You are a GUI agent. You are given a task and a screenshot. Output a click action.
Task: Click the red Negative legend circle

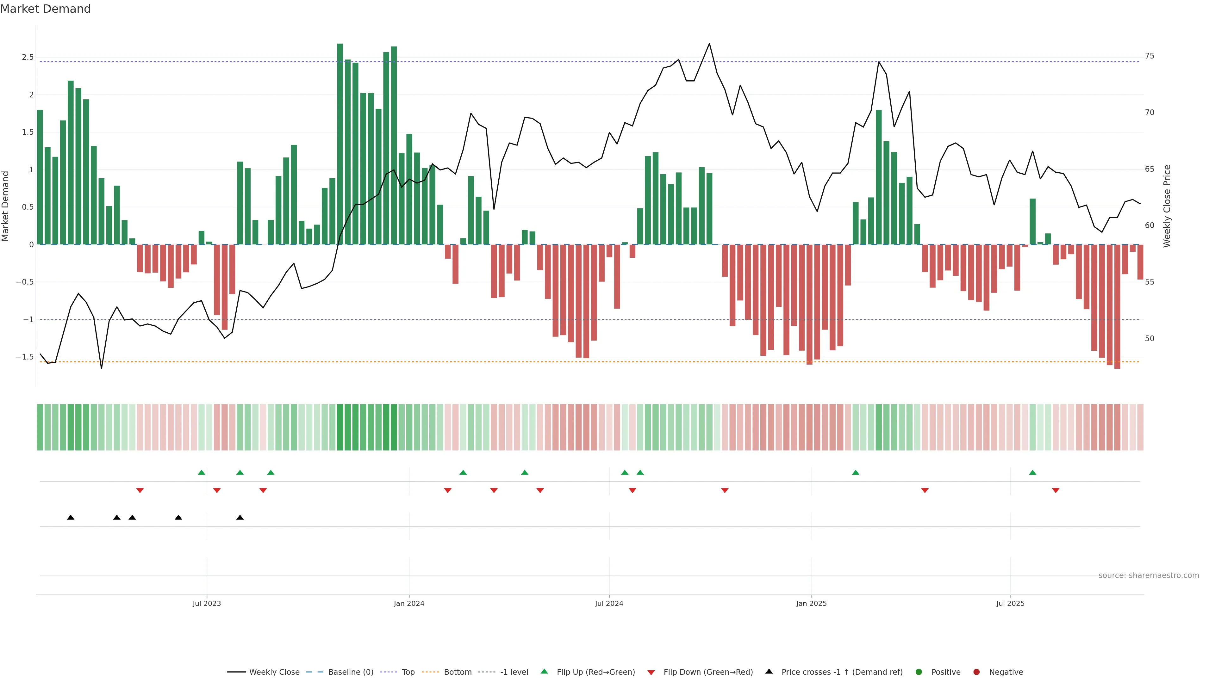tap(976, 672)
